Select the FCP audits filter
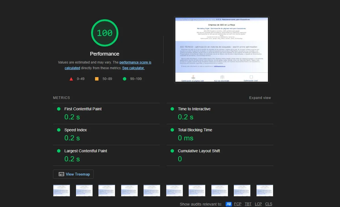 (238, 204)
